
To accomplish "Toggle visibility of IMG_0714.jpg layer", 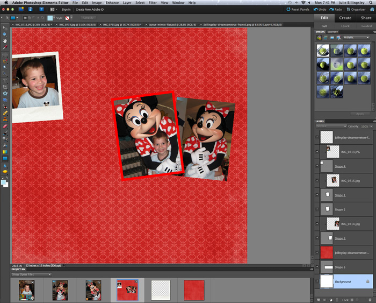I will point(317,223).
